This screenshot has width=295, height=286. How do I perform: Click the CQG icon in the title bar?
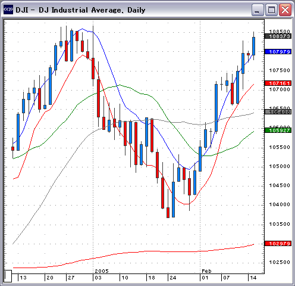(8, 10)
